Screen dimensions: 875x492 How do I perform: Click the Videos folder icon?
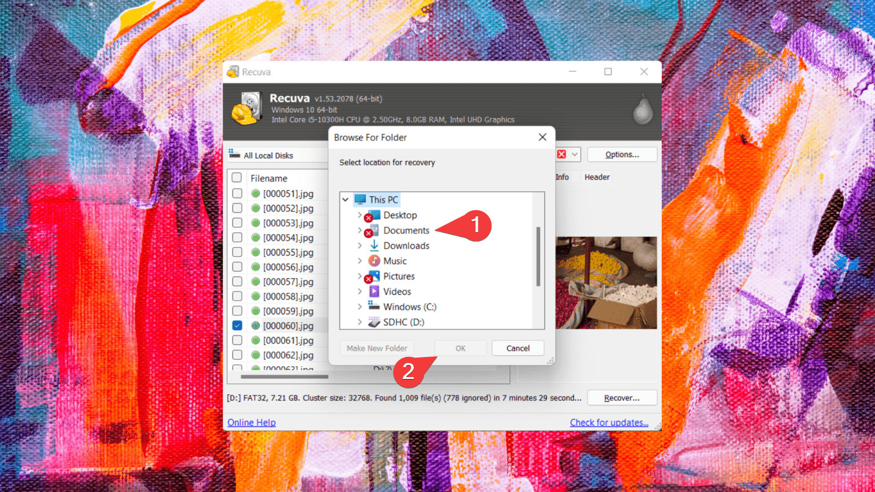(x=374, y=292)
